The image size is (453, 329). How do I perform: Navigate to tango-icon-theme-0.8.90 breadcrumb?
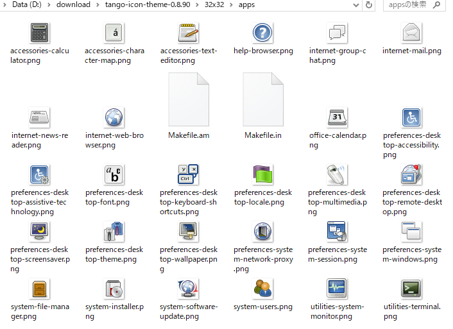click(148, 4)
